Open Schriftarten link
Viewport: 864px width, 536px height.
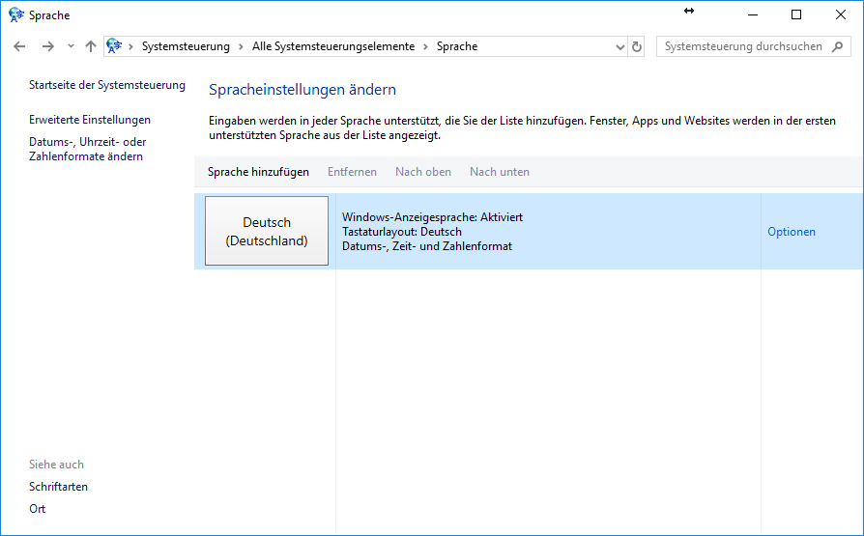58,487
